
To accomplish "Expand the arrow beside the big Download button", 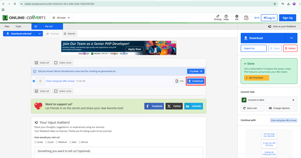I will coord(292,38).
